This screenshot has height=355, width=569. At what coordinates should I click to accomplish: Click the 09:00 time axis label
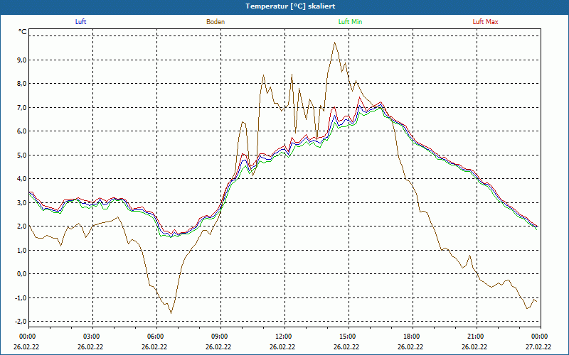pos(220,337)
